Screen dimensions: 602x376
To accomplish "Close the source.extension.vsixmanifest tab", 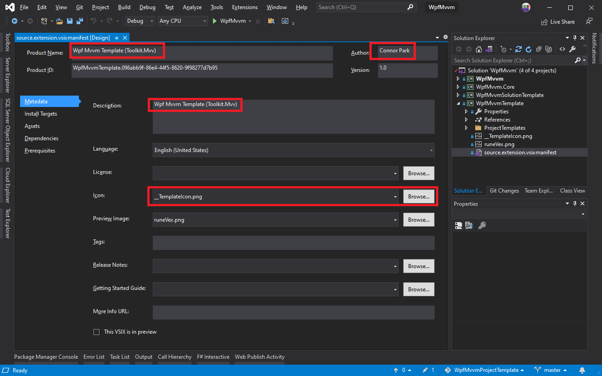I will tap(125, 38).
